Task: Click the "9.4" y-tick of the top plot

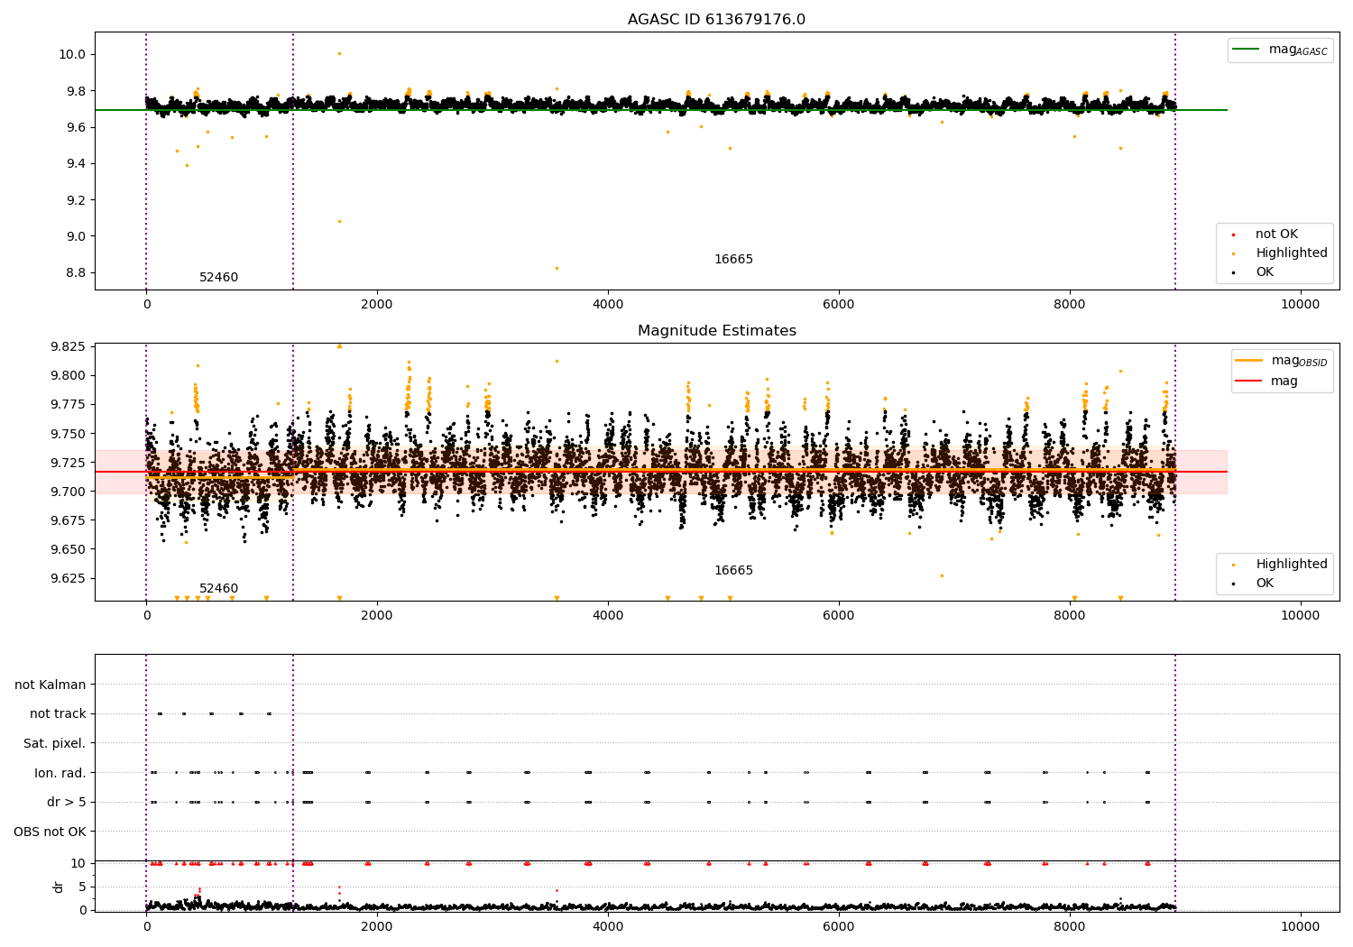Action: (x=76, y=163)
